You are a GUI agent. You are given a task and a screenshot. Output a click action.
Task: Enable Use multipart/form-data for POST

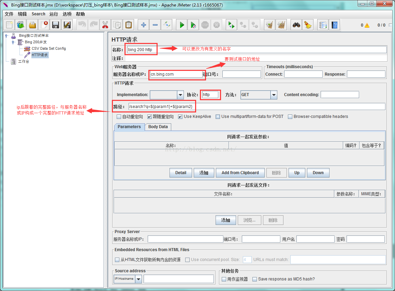pyautogui.click(x=218, y=117)
